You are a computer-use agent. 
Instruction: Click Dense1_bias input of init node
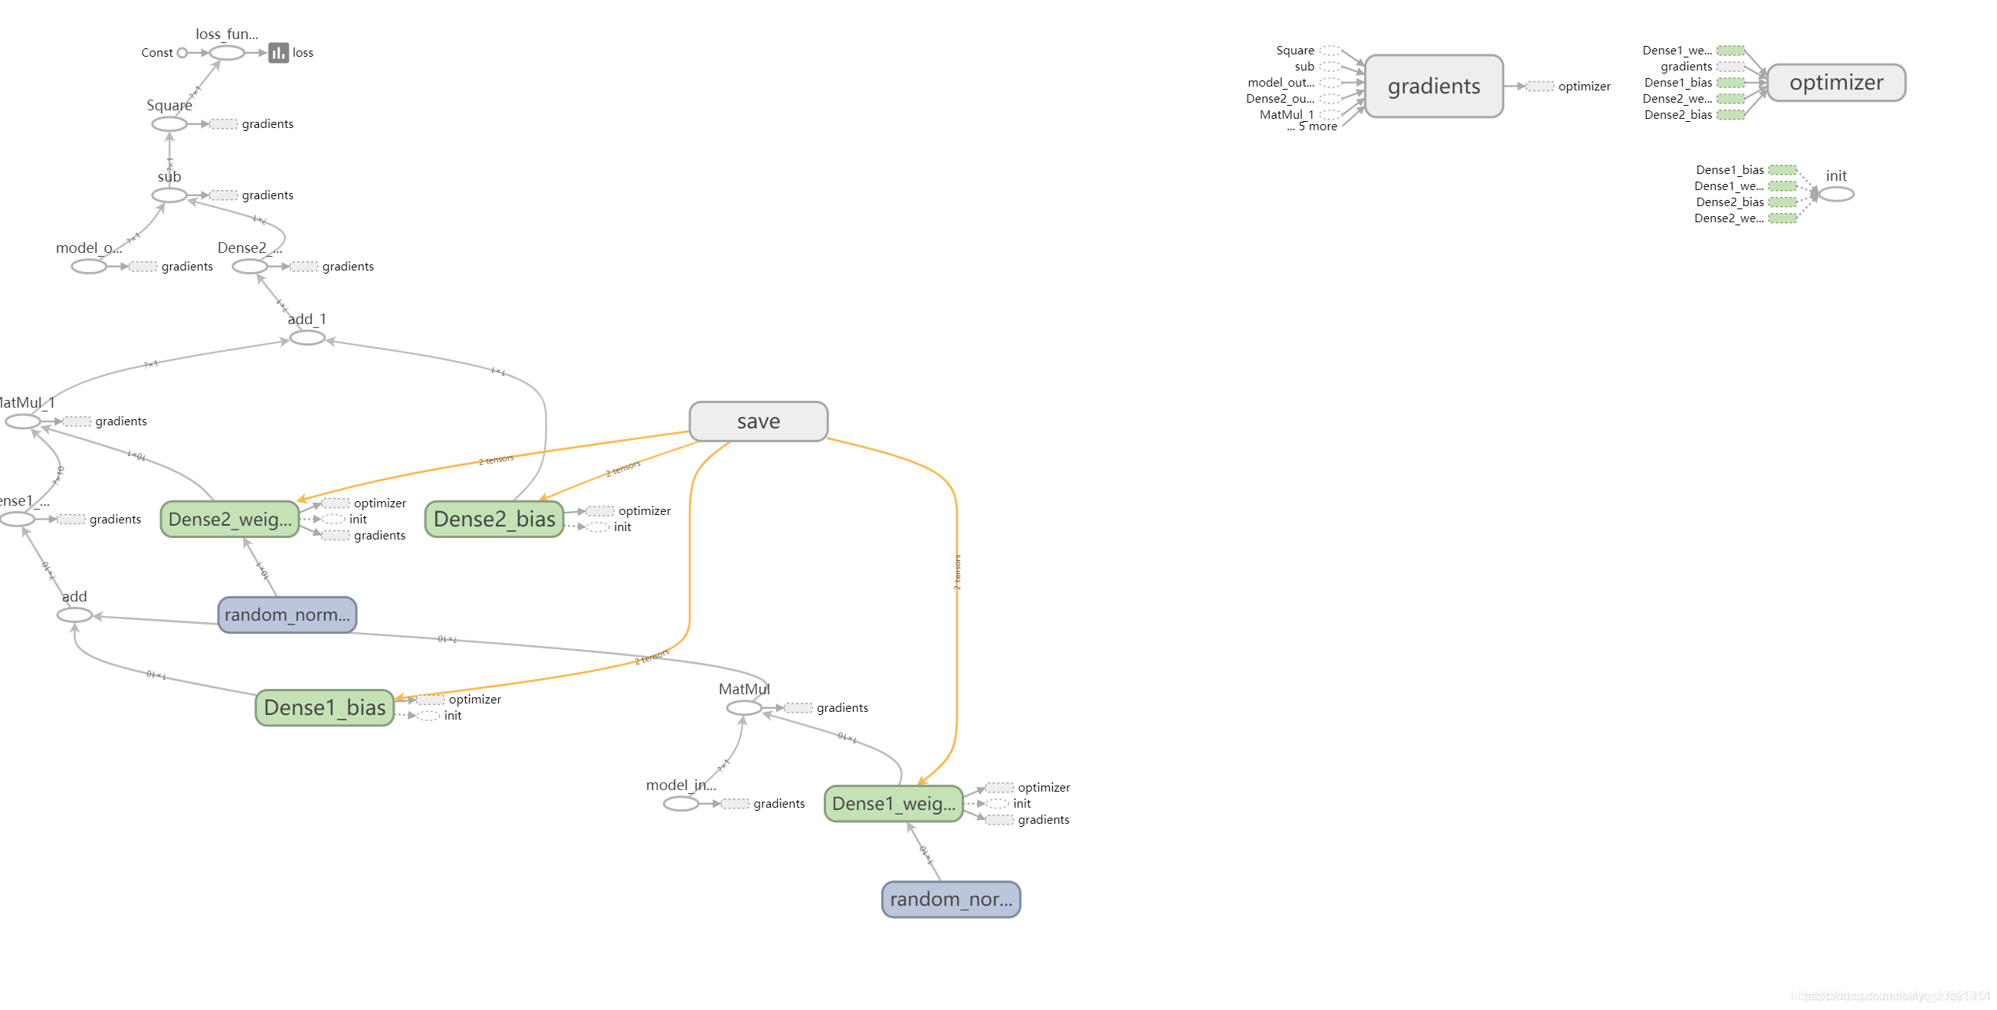click(1746, 170)
